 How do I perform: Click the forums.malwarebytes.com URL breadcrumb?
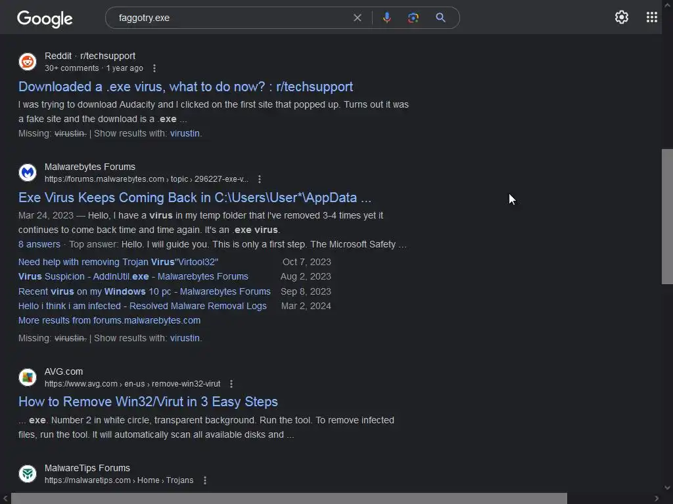point(147,179)
